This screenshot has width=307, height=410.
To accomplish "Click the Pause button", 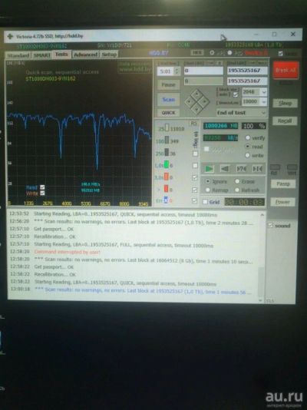I will pyautogui.click(x=169, y=84).
